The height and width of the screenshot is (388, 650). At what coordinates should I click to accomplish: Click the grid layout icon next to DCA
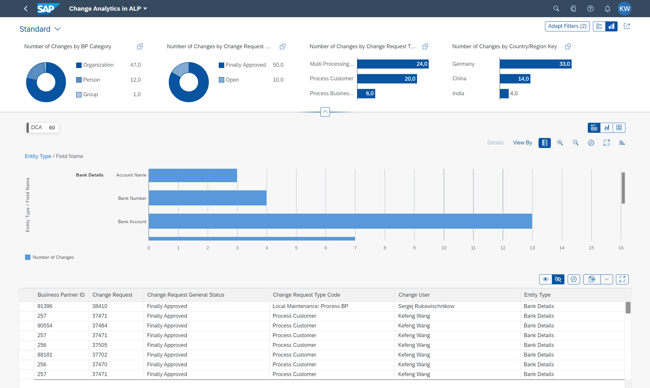[619, 128]
